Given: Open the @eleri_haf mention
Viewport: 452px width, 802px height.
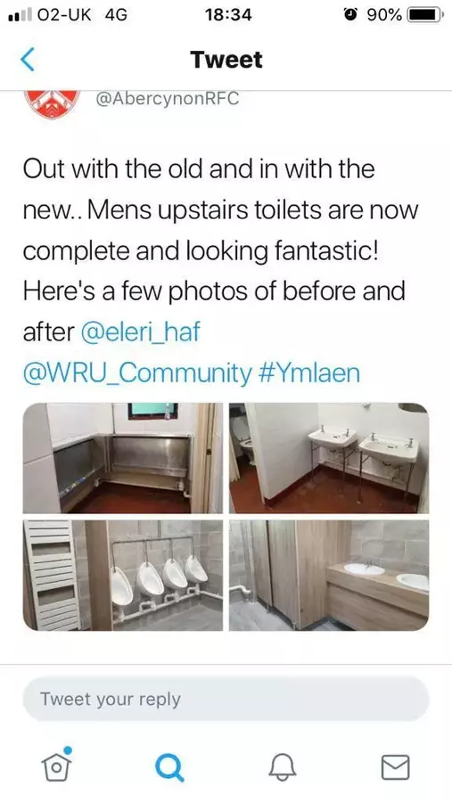Looking at the screenshot, I should click(140, 332).
